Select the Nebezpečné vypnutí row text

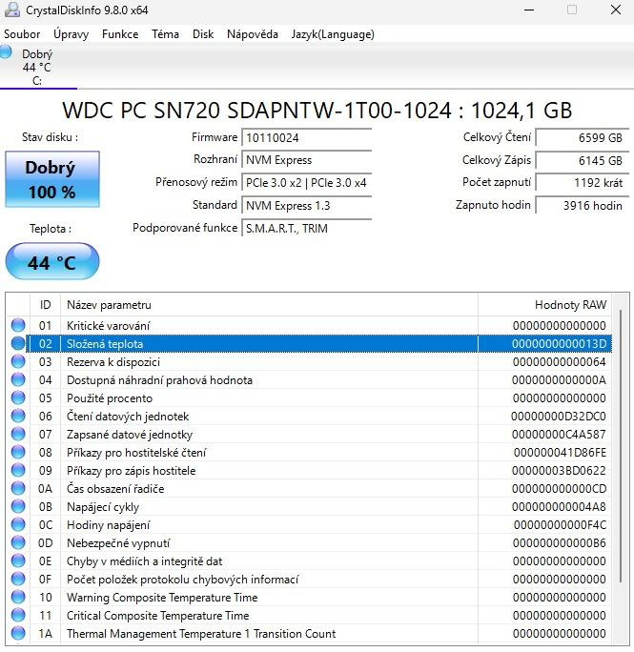[x=118, y=543]
